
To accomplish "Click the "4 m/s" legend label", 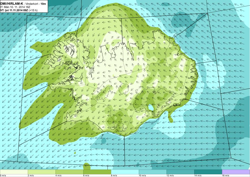I will point(58,176).
